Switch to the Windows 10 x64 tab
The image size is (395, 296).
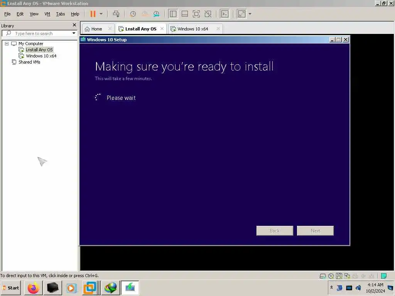(193, 29)
